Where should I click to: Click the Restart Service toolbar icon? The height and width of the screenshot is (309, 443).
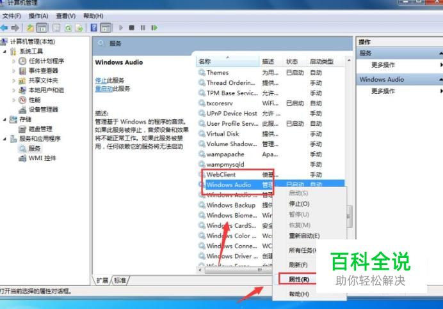click(154, 27)
